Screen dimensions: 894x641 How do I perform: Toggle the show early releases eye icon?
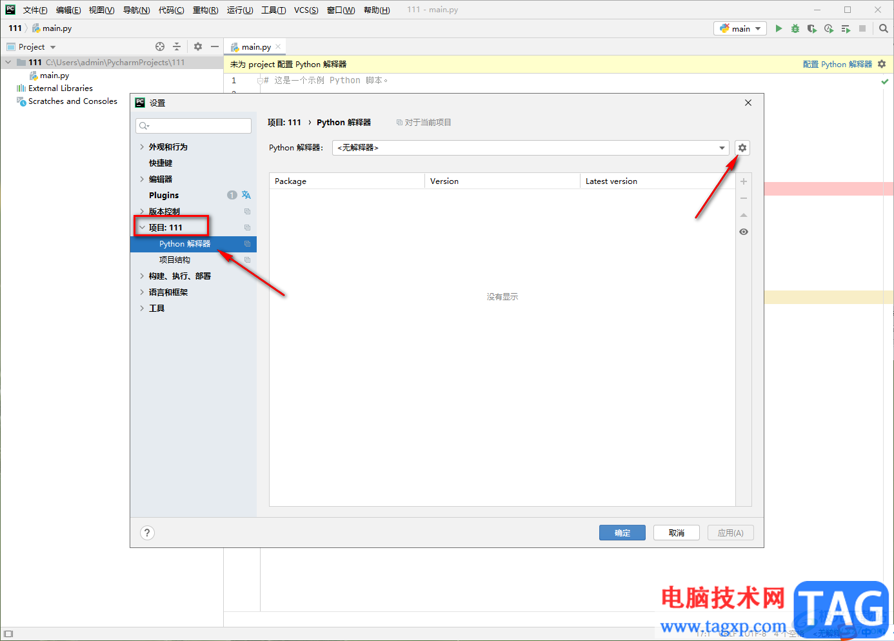[744, 232]
